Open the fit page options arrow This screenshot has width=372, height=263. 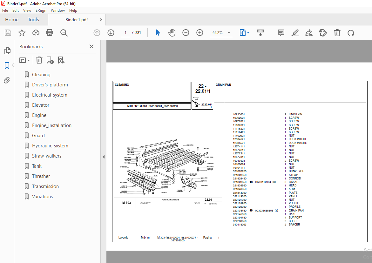point(248,33)
